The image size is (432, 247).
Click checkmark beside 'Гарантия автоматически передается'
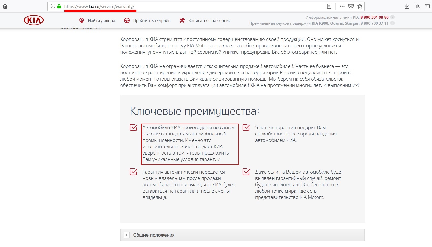pyautogui.click(x=133, y=172)
